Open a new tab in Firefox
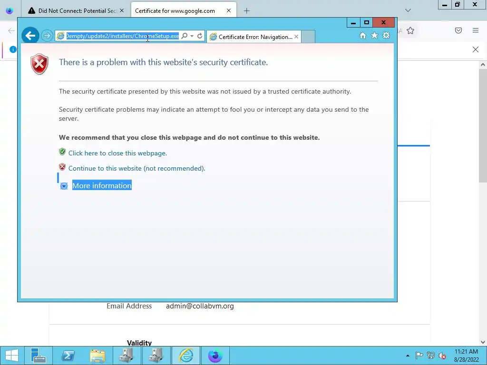 [x=247, y=11]
